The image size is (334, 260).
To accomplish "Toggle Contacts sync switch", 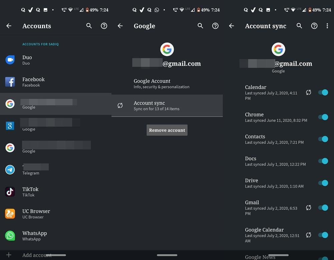I will coord(323,139).
